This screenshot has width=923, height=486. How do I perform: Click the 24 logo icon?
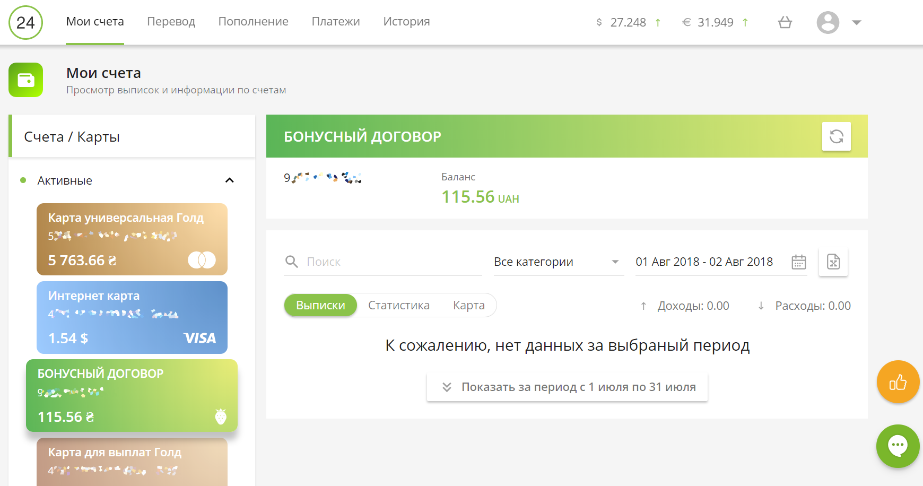click(x=25, y=22)
